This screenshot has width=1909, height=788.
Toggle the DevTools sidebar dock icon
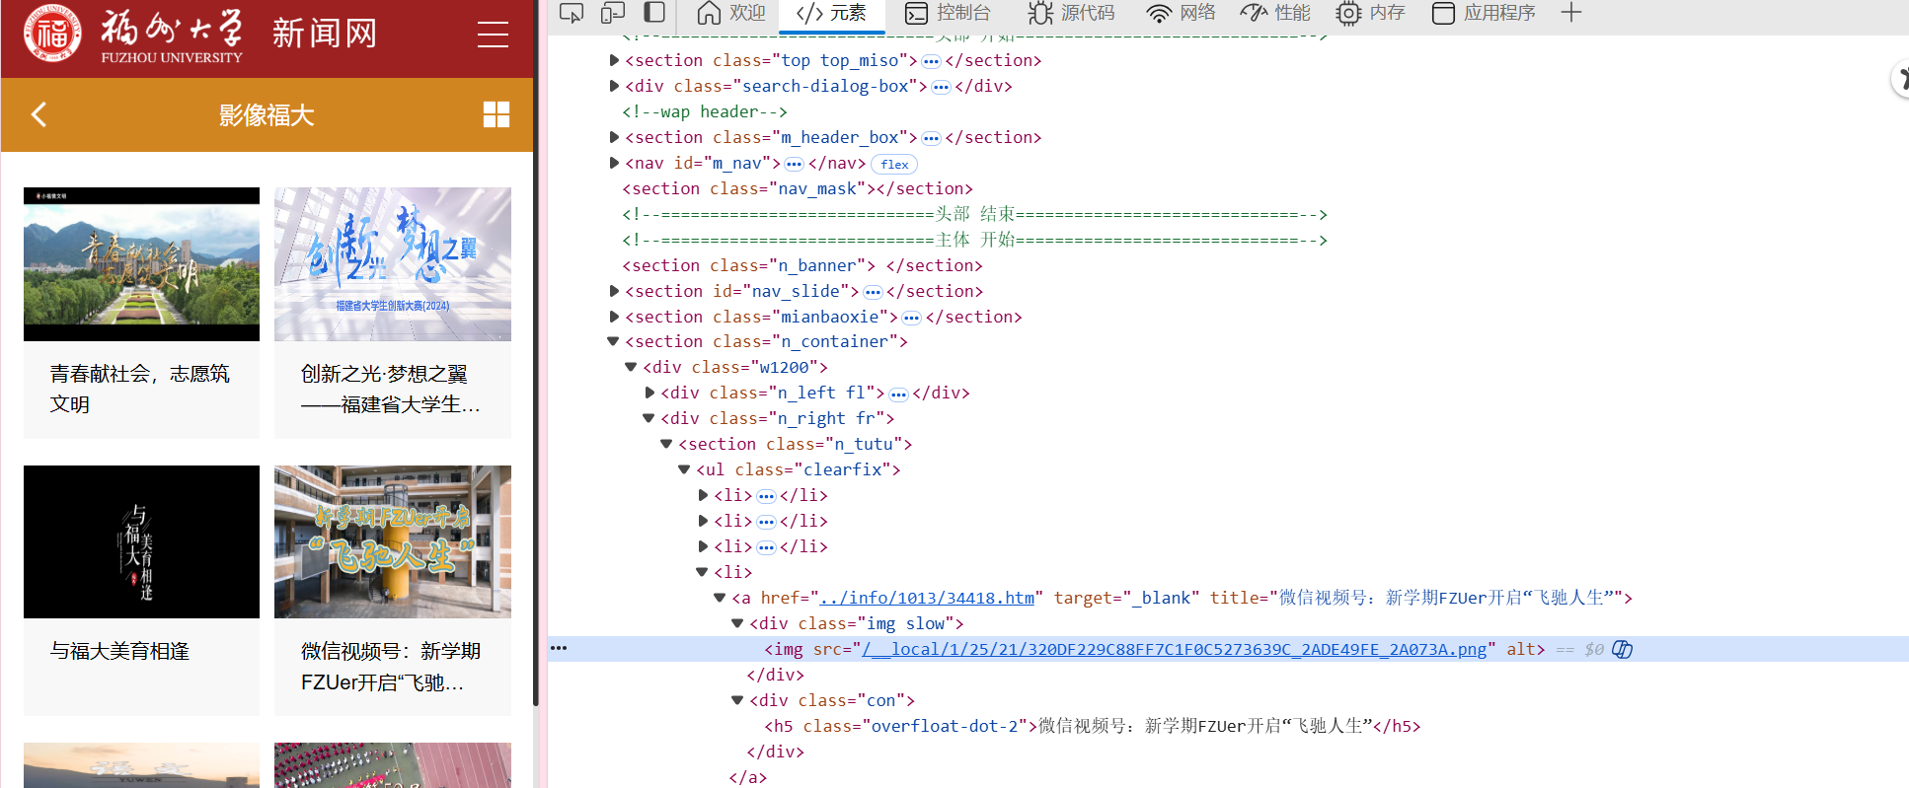(653, 13)
